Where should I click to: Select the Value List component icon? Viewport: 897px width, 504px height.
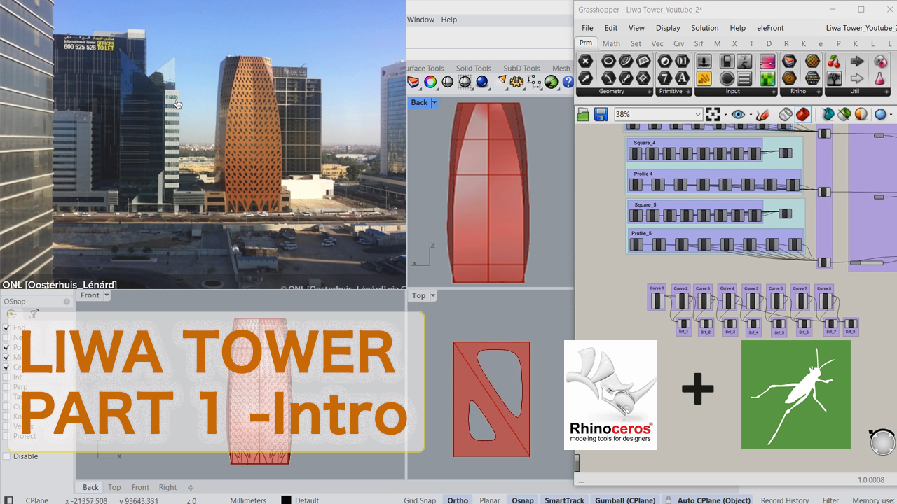744,78
